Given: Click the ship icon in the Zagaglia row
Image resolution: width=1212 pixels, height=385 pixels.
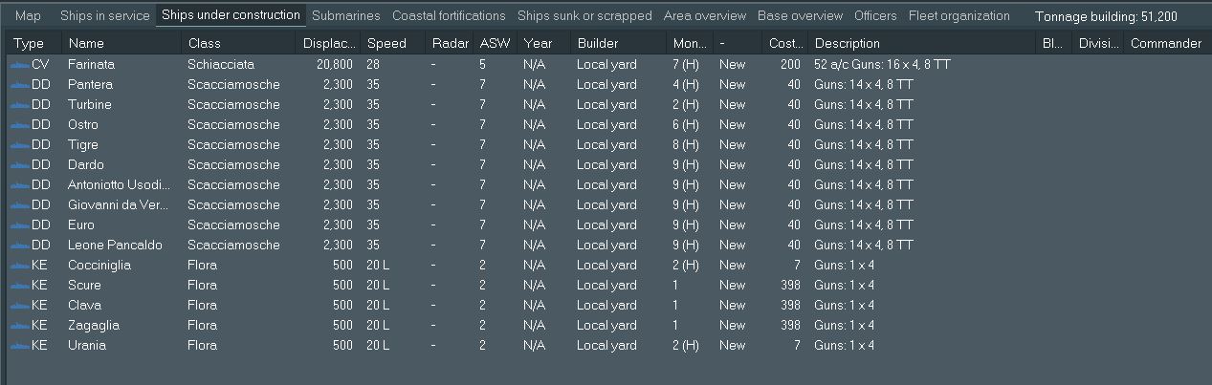Looking at the screenshot, I should click(19, 326).
